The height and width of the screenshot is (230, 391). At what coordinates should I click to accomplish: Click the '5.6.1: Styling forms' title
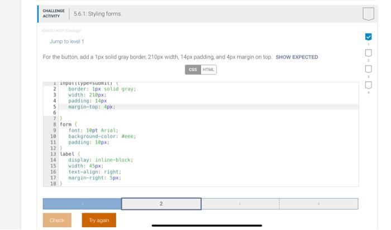(x=97, y=14)
